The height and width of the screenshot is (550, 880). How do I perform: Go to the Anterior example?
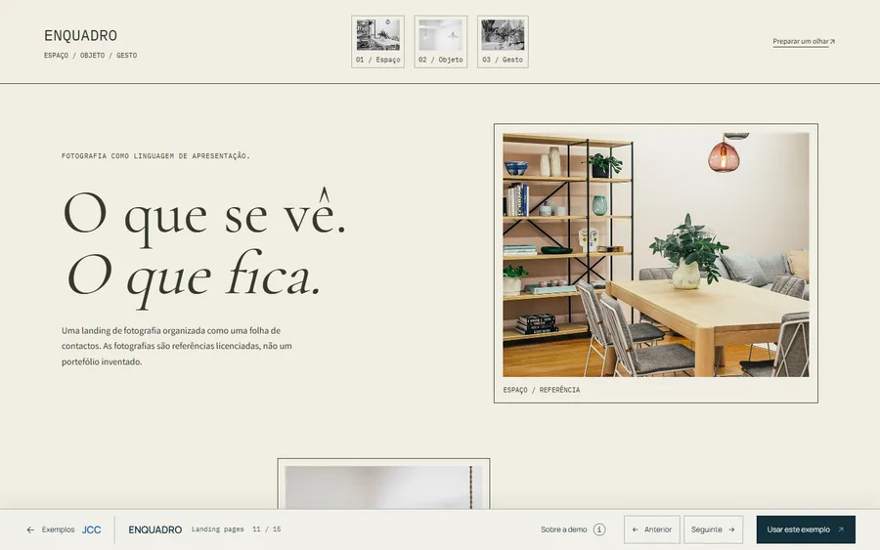pos(651,529)
